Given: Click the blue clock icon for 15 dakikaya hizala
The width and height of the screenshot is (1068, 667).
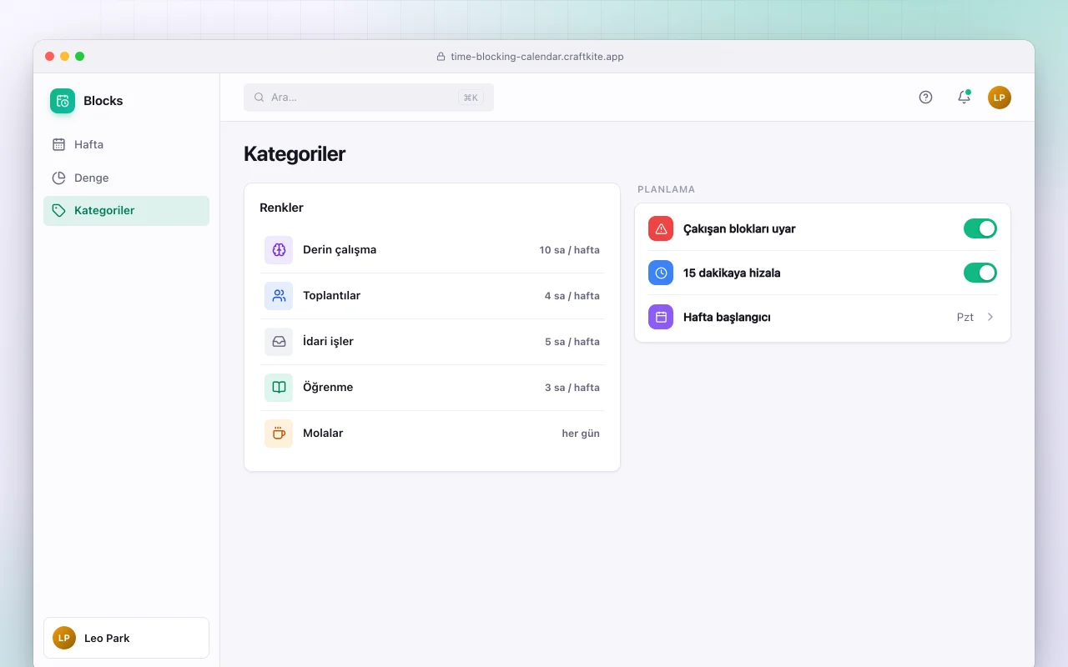Looking at the screenshot, I should (661, 273).
